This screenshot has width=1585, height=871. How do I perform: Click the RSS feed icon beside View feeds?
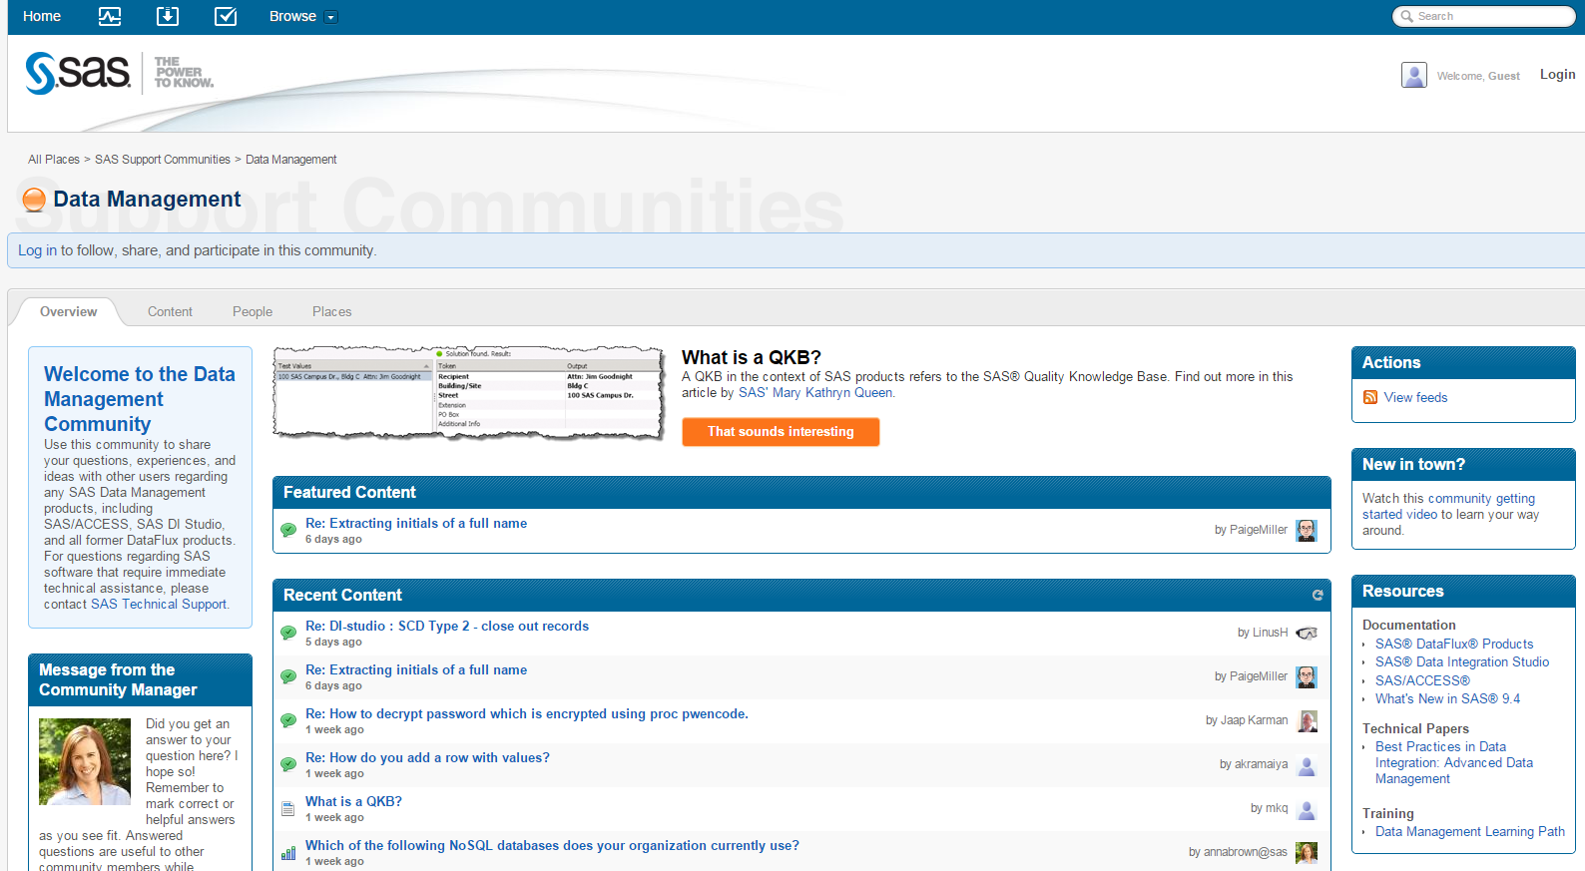pyautogui.click(x=1370, y=397)
